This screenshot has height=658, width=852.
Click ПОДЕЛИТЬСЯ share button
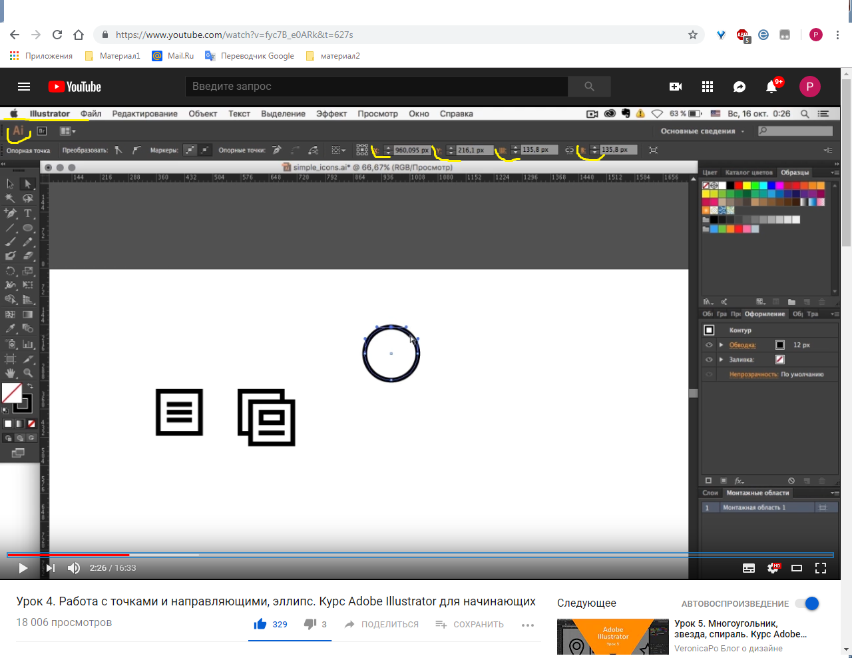(381, 625)
